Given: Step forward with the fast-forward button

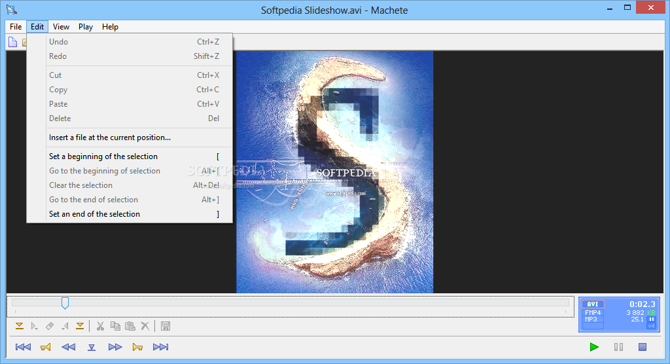Looking at the screenshot, I should pyautogui.click(x=115, y=347).
